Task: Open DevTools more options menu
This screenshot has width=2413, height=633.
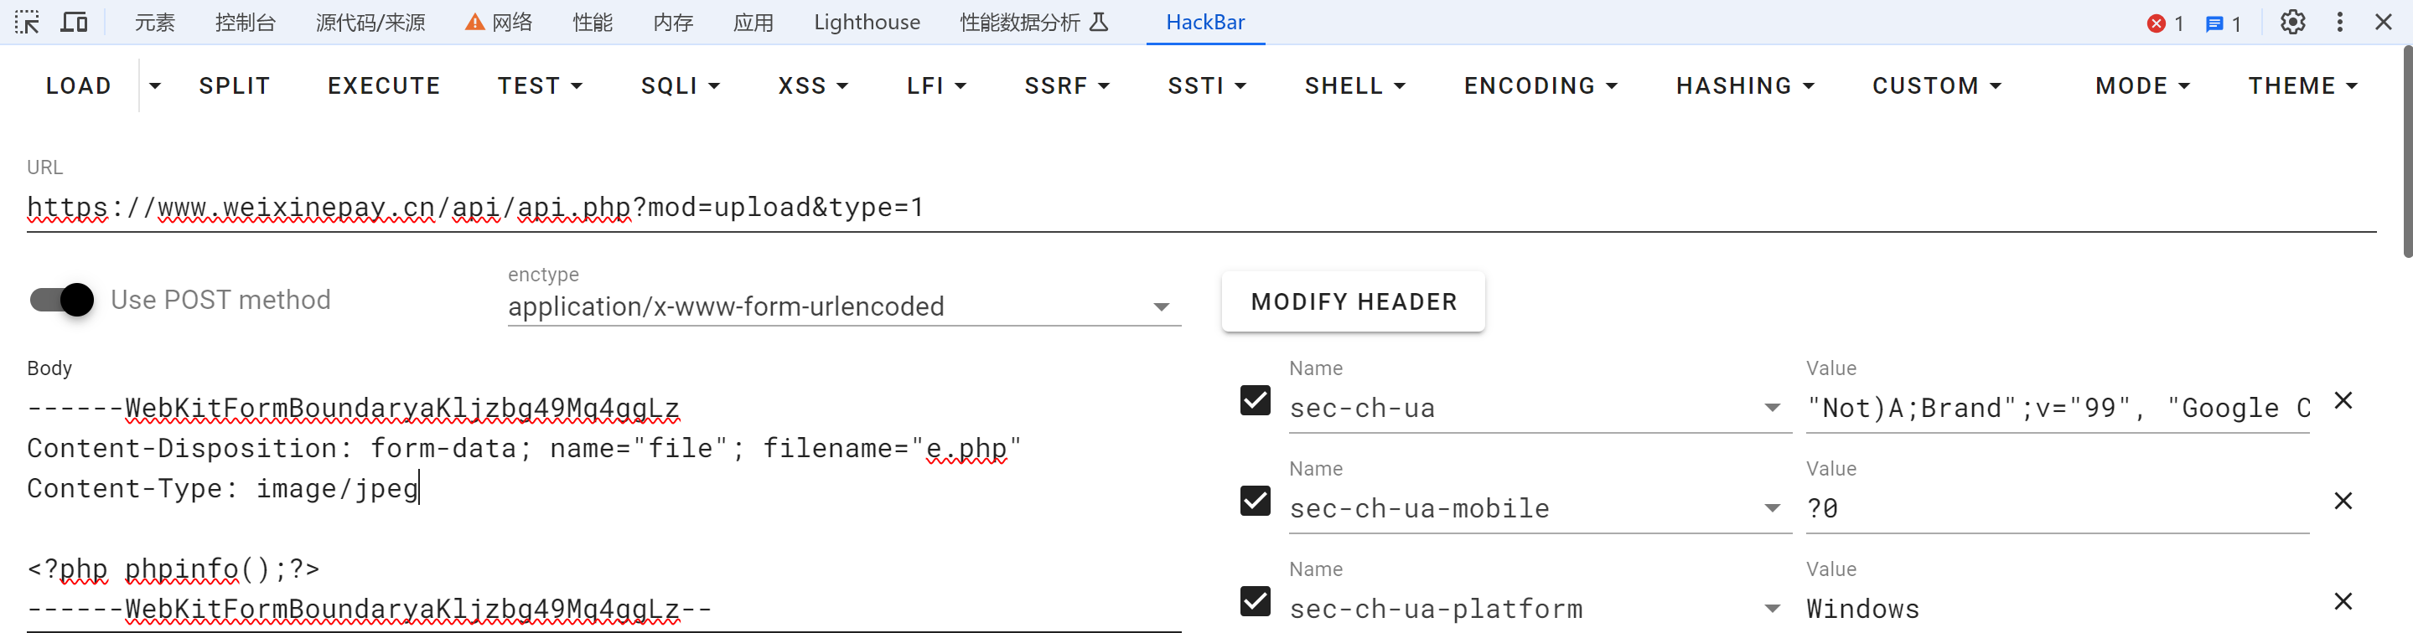Action: pyautogui.click(x=2339, y=22)
